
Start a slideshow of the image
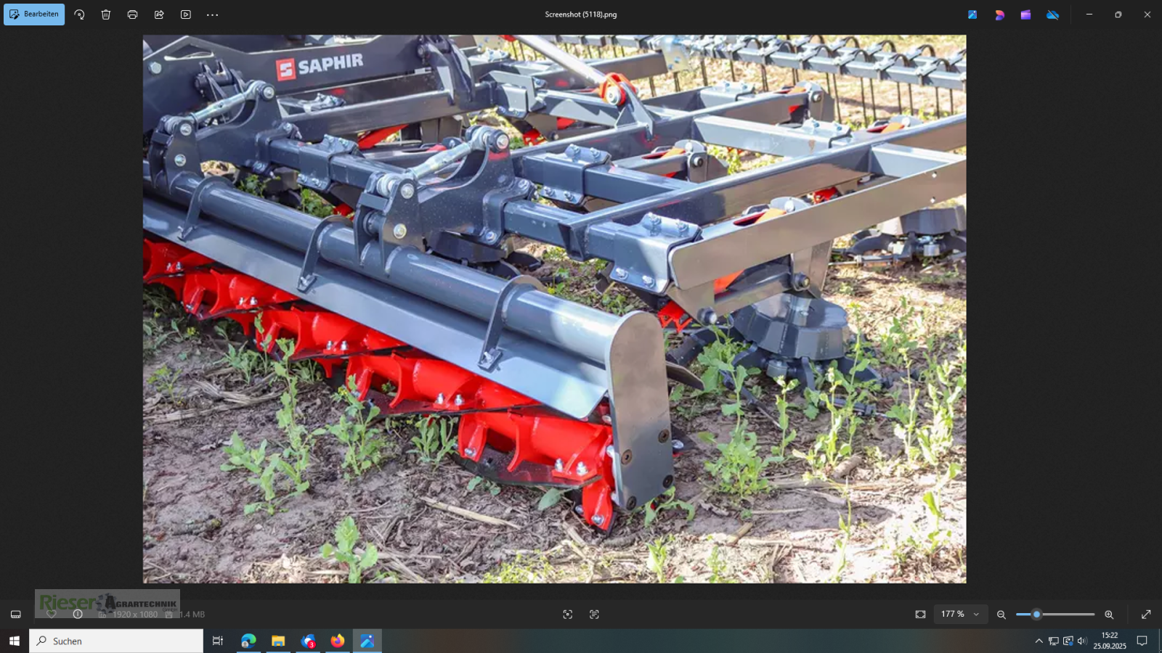[x=184, y=14]
